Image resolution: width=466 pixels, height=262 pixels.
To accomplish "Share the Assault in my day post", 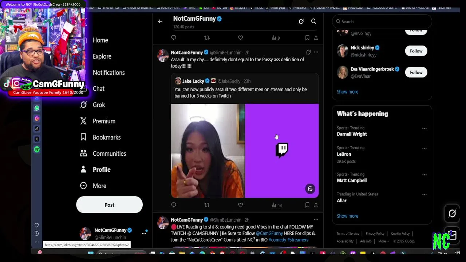I will (x=316, y=205).
